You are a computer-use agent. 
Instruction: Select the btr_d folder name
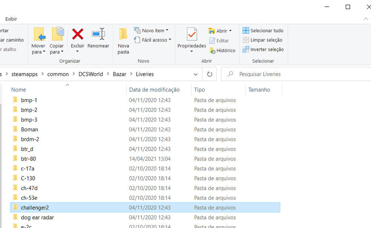point(27,149)
